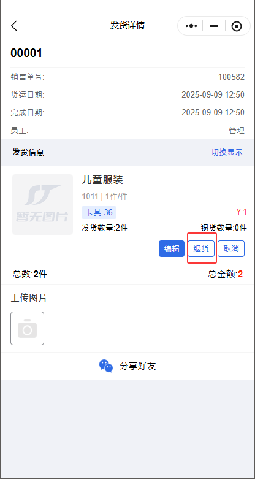Image resolution: width=255 pixels, height=479 pixels.
Task: Open the three-dot mini program menu
Action: point(191,26)
